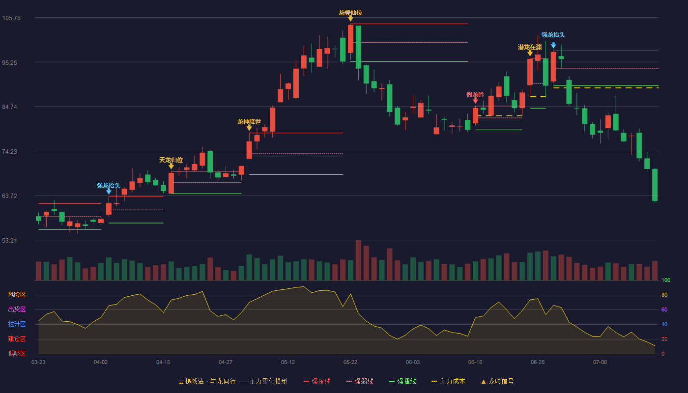Select the 假龙吟 signal label
Viewport: 688px width, 393px height.
475,94
